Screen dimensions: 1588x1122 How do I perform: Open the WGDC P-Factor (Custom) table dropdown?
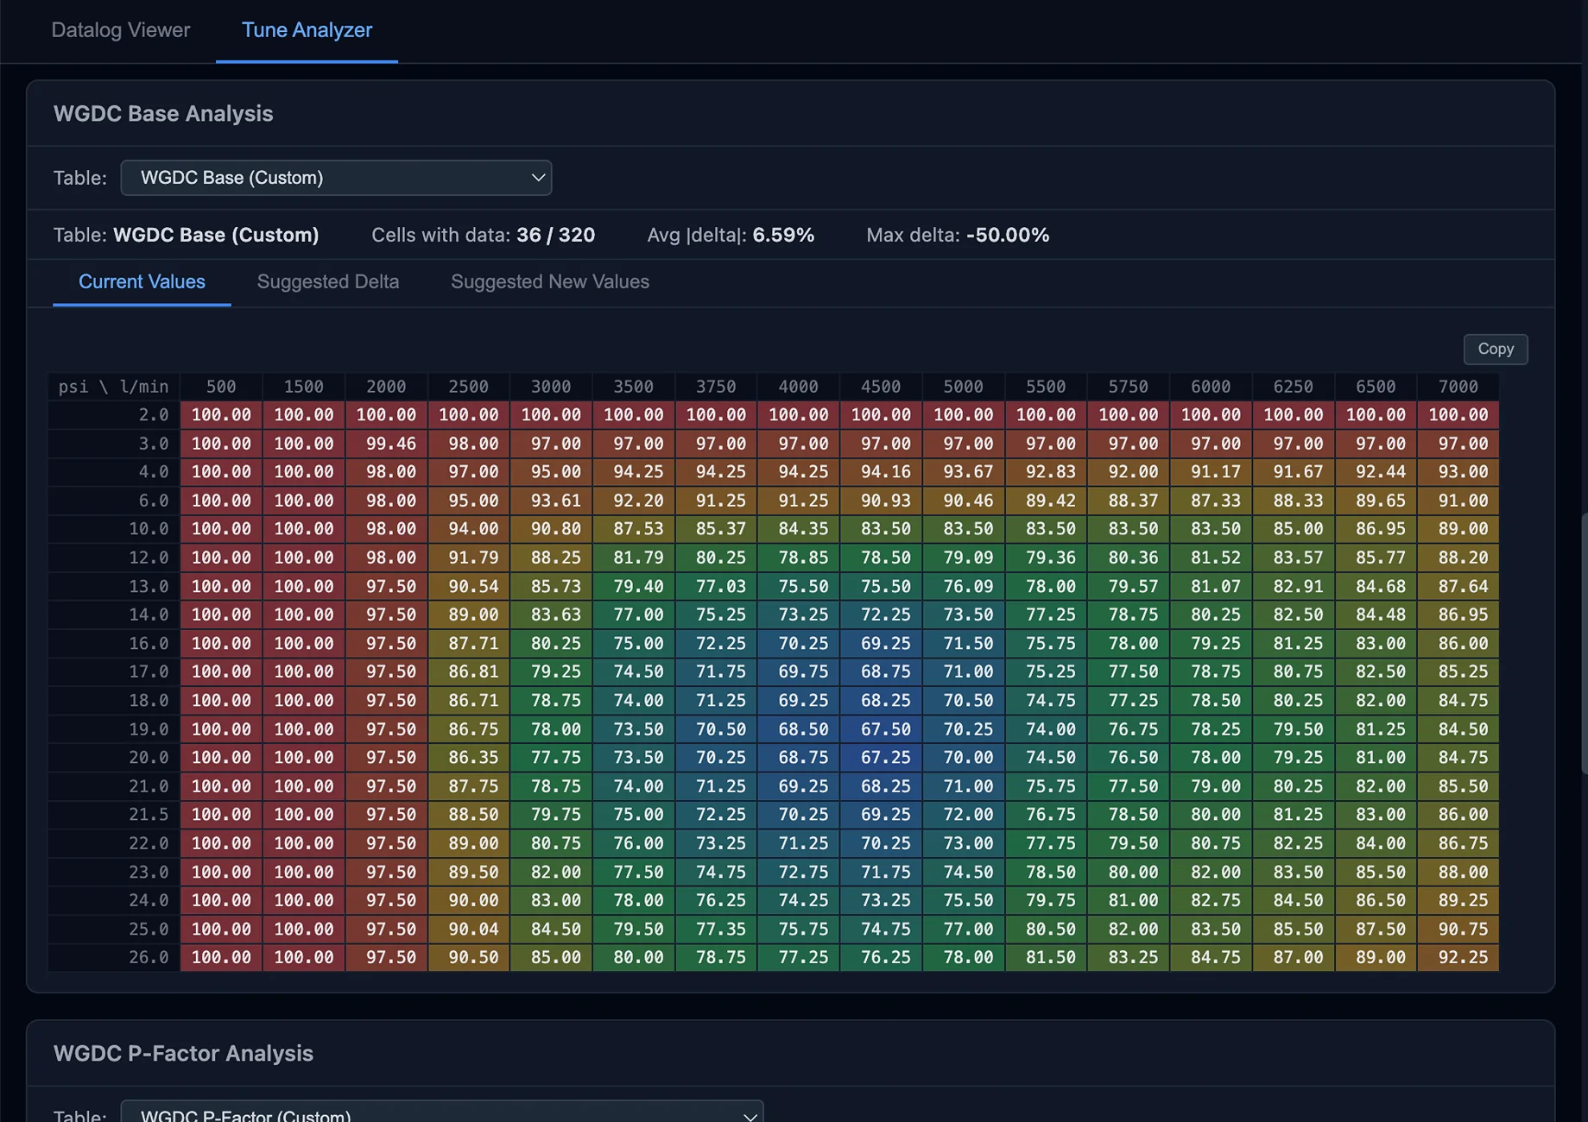coord(442,1113)
